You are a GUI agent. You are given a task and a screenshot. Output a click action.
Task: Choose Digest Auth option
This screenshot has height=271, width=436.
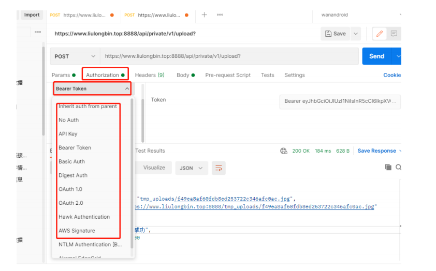pos(73,175)
